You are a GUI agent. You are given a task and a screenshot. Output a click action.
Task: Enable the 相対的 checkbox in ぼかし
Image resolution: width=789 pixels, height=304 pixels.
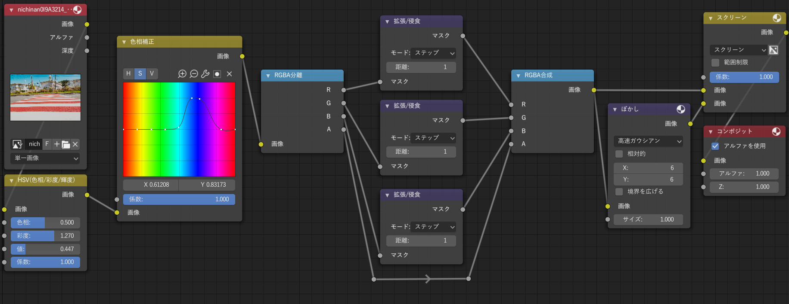619,154
